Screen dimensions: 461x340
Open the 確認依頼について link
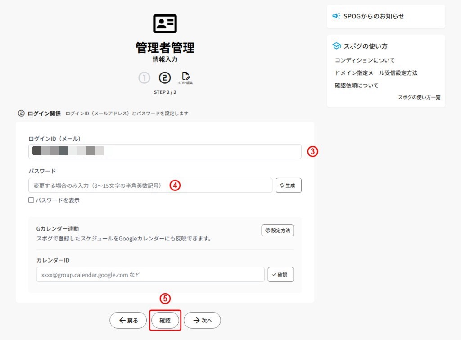[x=357, y=86]
